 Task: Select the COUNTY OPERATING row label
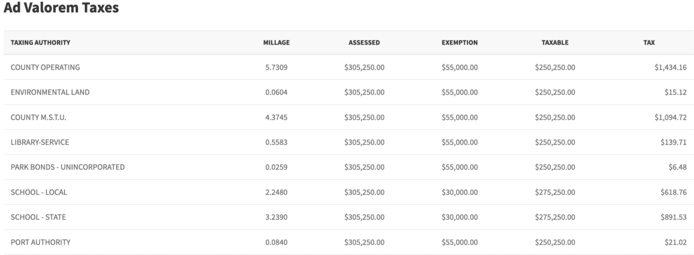[x=45, y=68]
